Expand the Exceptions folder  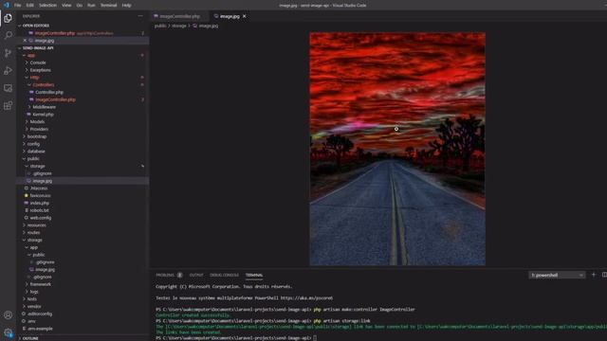40,70
